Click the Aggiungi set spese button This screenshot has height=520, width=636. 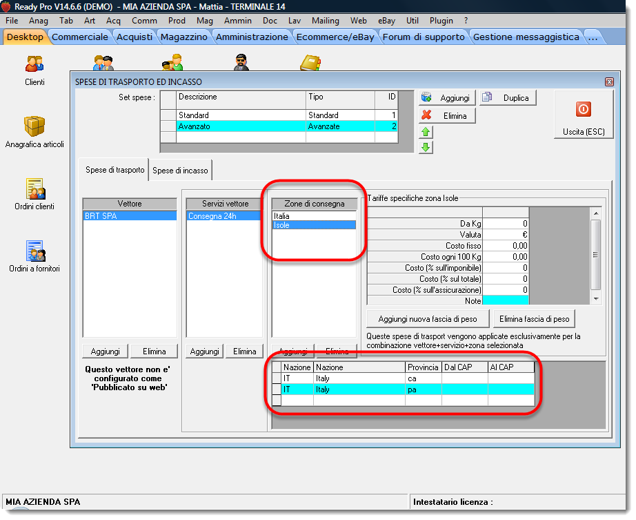point(447,98)
